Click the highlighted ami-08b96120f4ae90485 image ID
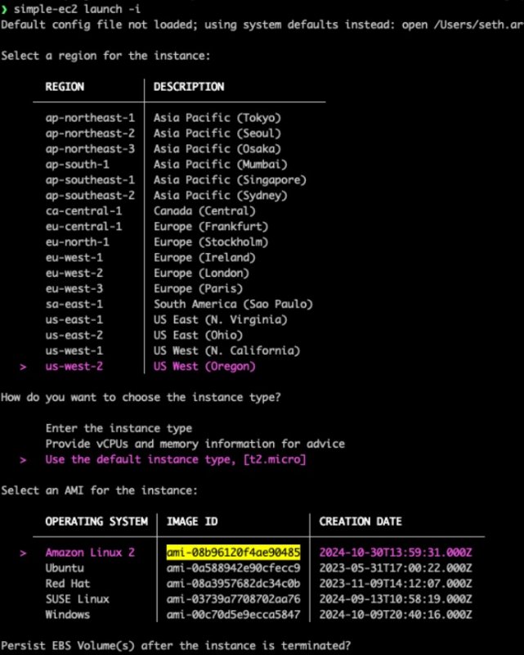This screenshot has height=655, width=524. [233, 553]
